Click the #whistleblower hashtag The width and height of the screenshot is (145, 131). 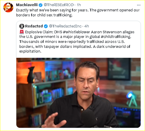pyautogui.click(x=76, y=32)
